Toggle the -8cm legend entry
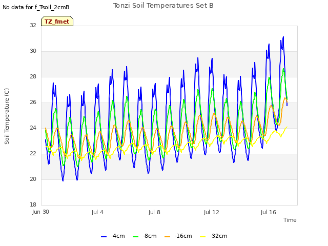This screenshot has width=328, height=246. [145, 236]
